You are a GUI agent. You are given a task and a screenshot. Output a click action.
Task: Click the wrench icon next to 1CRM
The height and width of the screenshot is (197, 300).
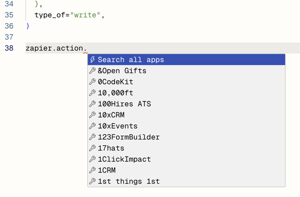(92, 170)
